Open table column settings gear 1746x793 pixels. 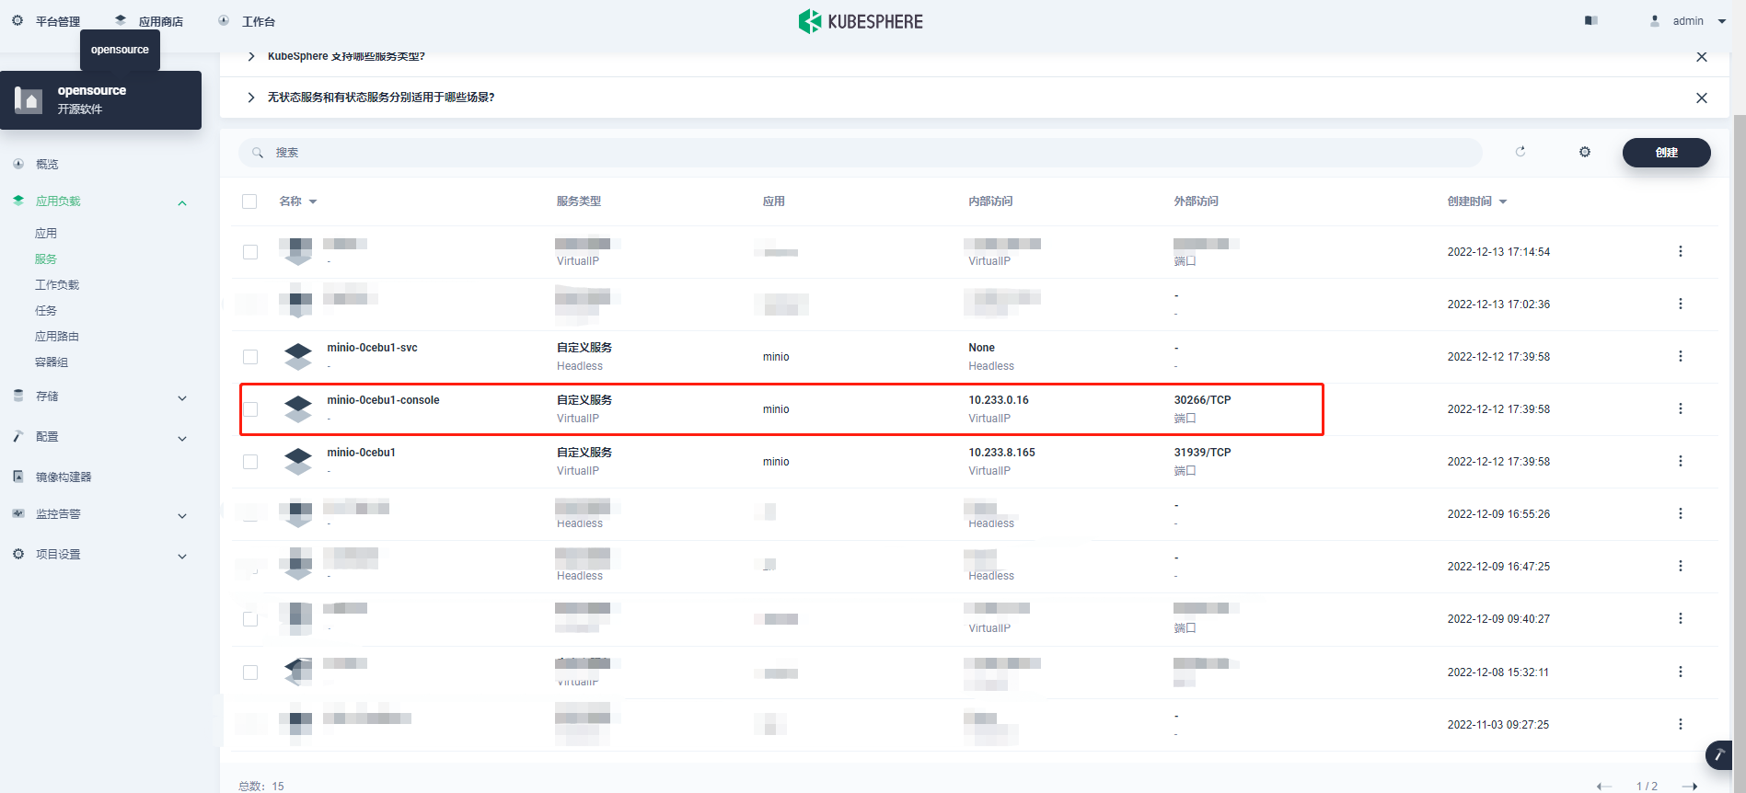[x=1585, y=152]
